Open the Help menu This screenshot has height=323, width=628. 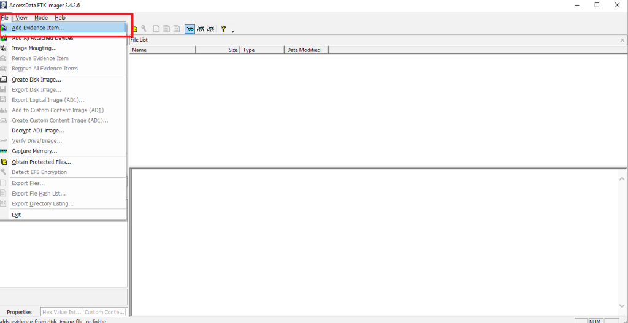point(60,18)
